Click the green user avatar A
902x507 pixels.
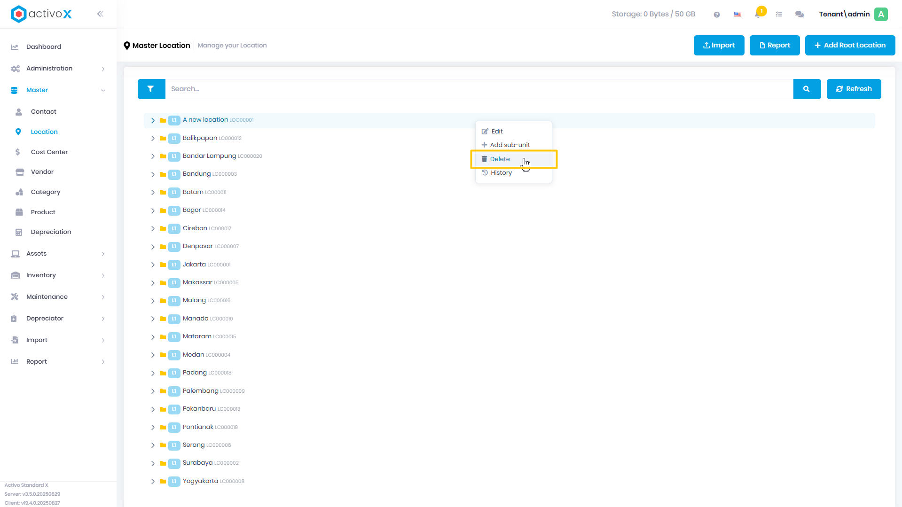[881, 14]
